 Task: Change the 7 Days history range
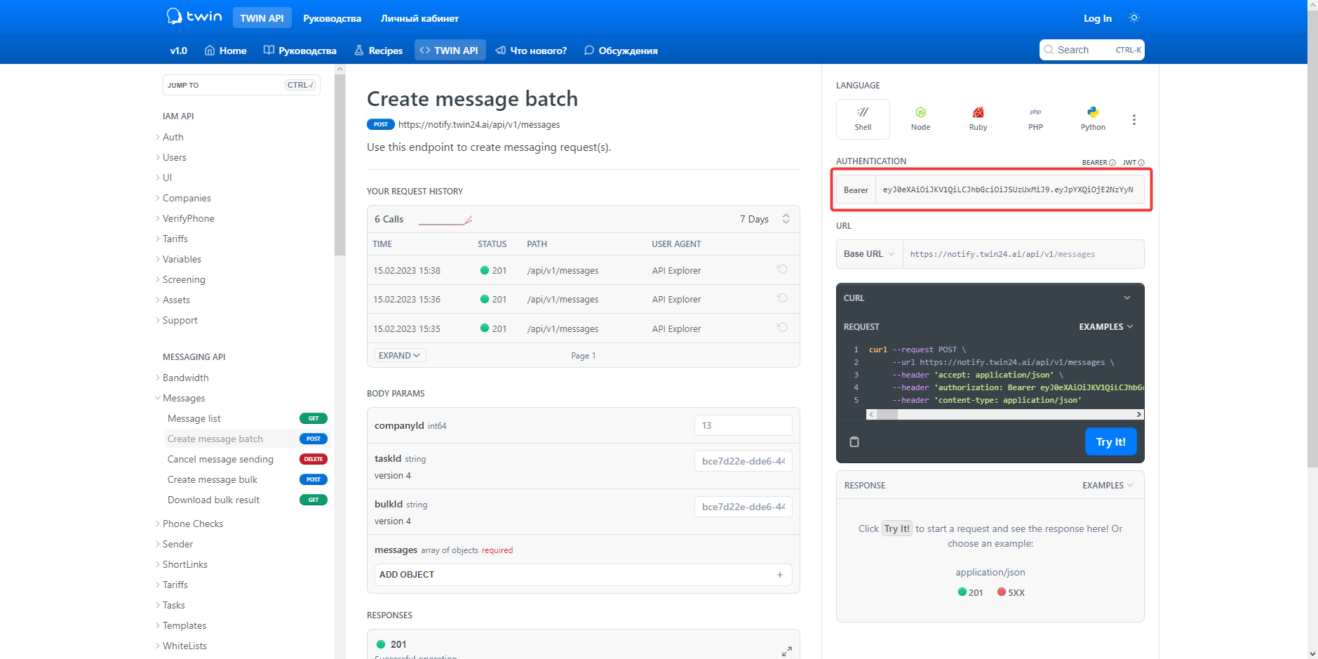pyautogui.click(x=765, y=219)
